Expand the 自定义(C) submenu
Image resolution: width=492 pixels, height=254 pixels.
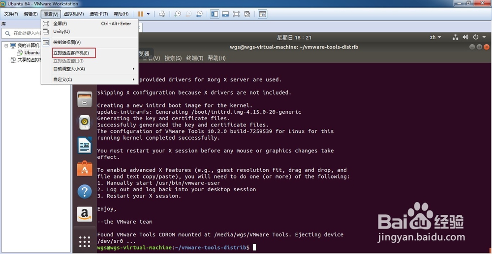[90, 79]
